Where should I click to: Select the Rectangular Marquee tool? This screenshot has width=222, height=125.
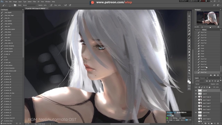(189, 19)
